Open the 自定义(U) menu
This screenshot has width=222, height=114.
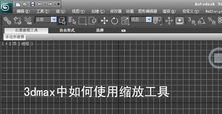click(x=191, y=11)
